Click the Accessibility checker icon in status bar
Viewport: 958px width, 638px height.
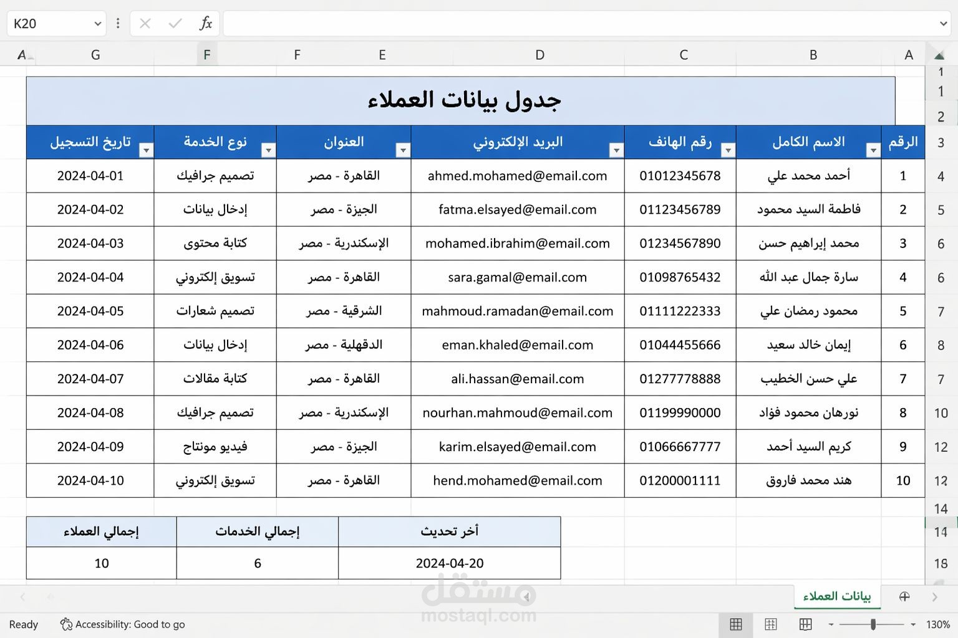pos(66,624)
